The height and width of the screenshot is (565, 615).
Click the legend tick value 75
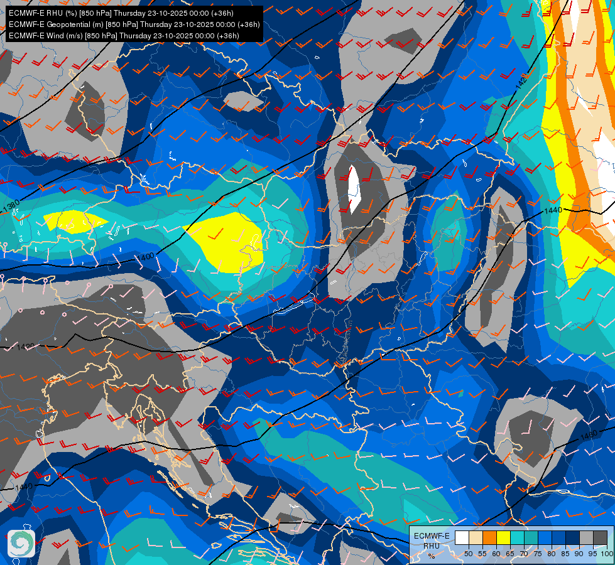[538, 554]
